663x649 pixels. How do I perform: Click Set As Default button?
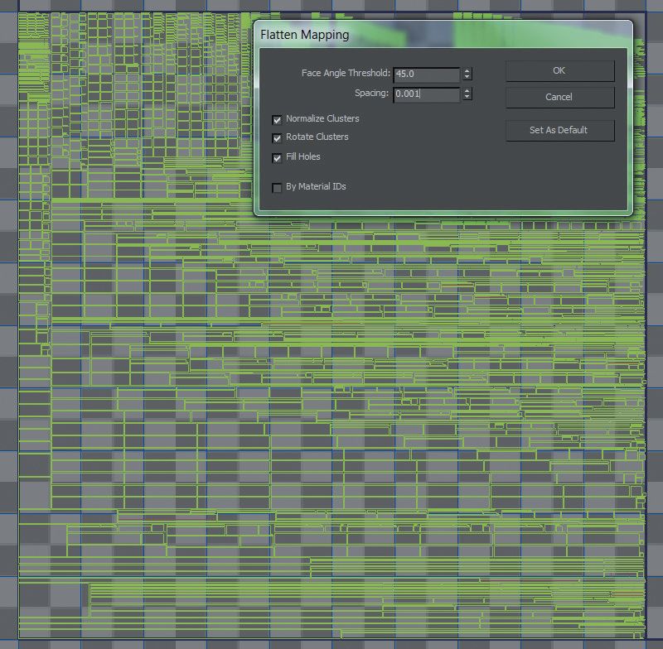560,131
